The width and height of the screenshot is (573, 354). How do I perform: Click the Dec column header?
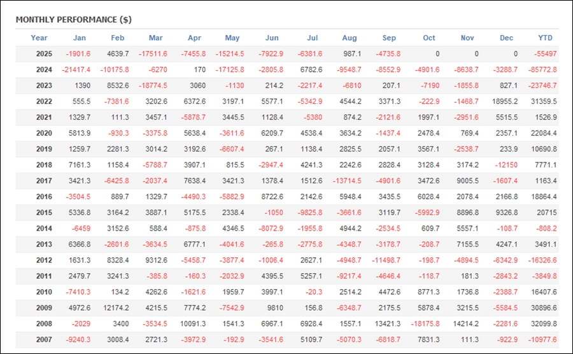[x=506, y=38]
